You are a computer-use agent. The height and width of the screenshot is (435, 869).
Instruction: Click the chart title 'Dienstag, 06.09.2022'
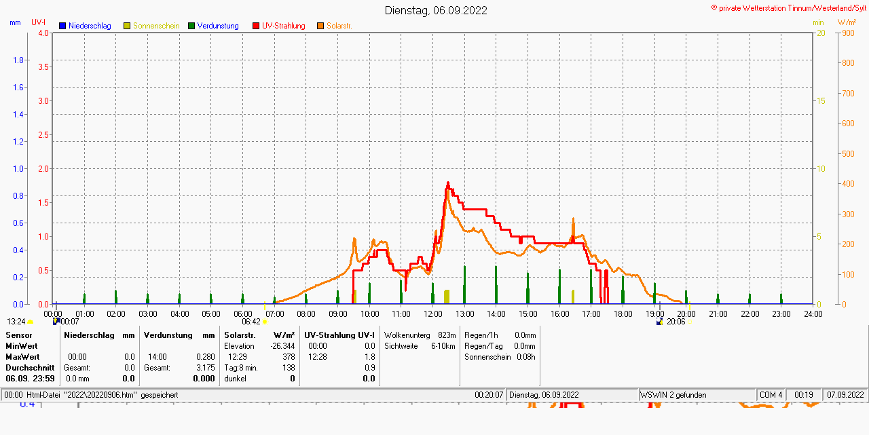[x=436, y=10]
